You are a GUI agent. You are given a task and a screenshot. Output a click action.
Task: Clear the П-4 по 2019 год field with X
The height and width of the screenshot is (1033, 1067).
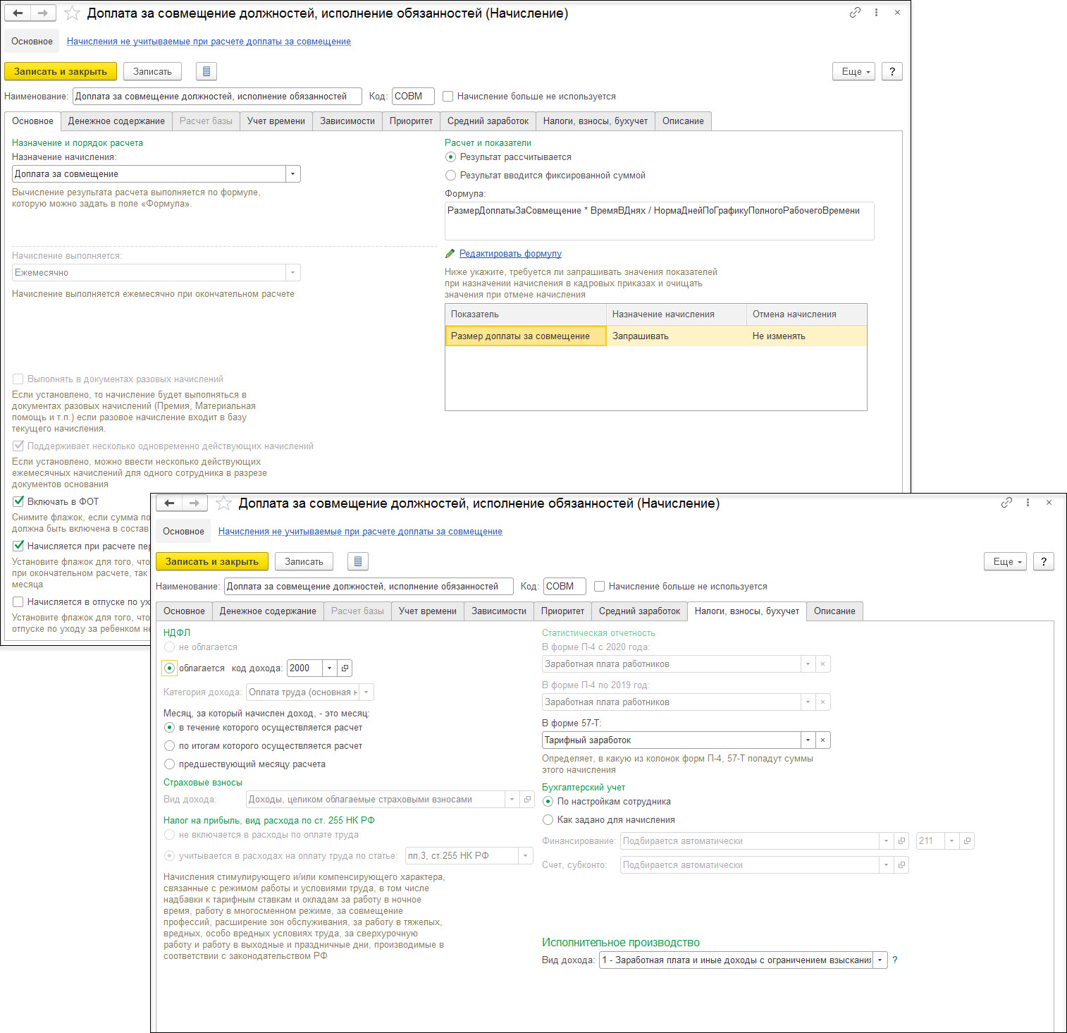coord(822,702)
